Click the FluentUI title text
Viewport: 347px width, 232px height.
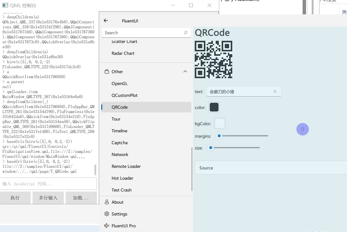(x=130, y=21)
